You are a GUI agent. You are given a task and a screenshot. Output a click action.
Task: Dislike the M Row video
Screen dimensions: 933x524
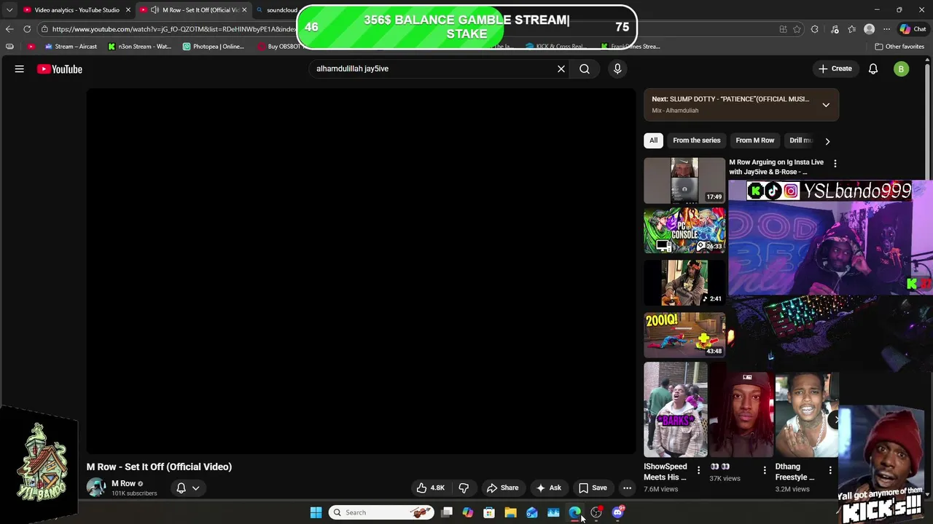tap(464, 488)
